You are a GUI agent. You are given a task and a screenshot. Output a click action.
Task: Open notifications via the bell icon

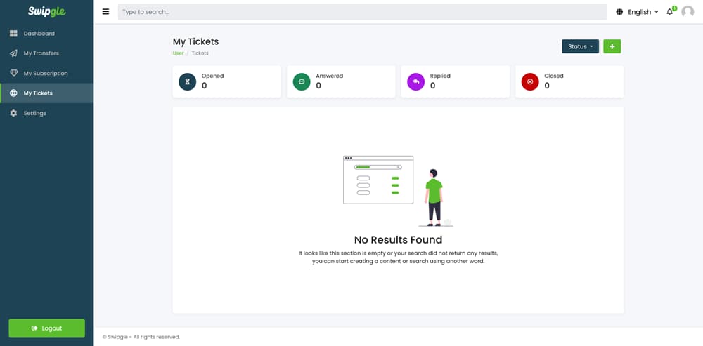pyautogui.click(x=671, y=12)
